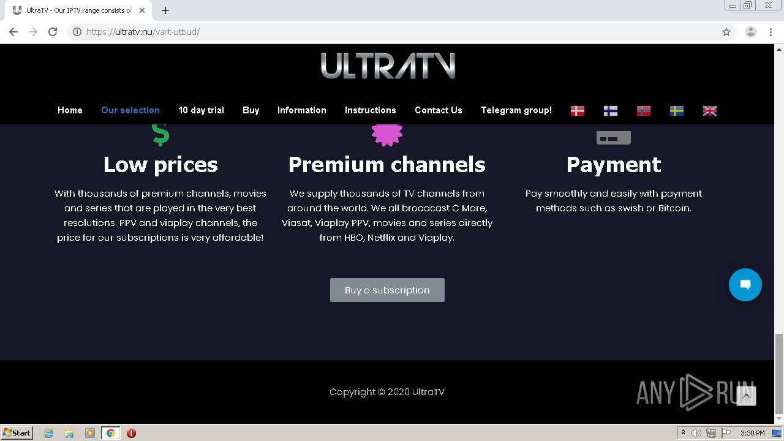Select the Danish flag language icon

(578, 111)
